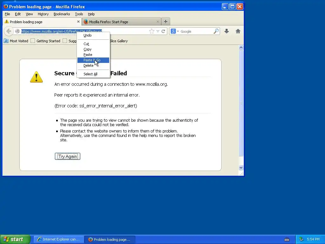The height and width of the screenshot is (244, 325).
Task: Click the globe site identity icon
Action: [x=18, y=31]
